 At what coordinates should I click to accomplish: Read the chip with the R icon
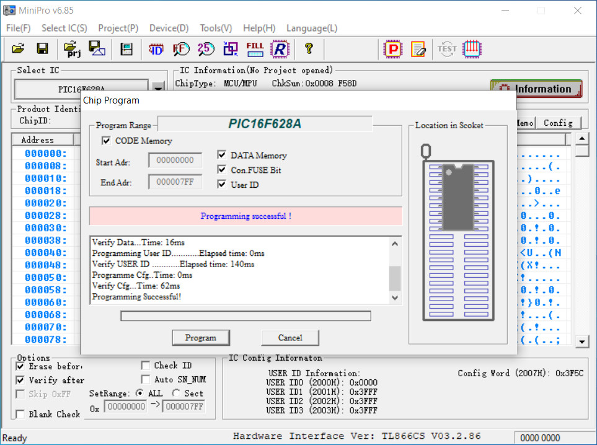tap(280, 49)
